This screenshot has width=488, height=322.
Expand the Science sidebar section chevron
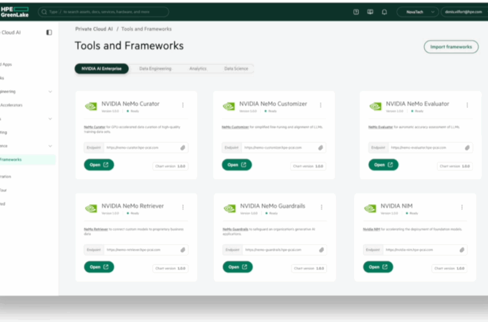(50, 146)
